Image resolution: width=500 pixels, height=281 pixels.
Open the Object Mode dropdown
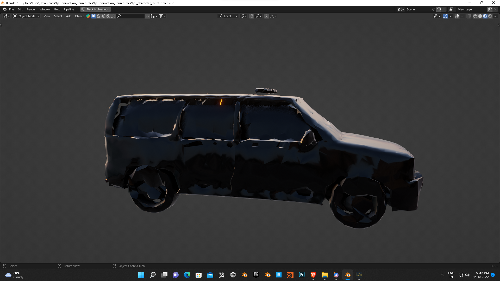point(26,16)
